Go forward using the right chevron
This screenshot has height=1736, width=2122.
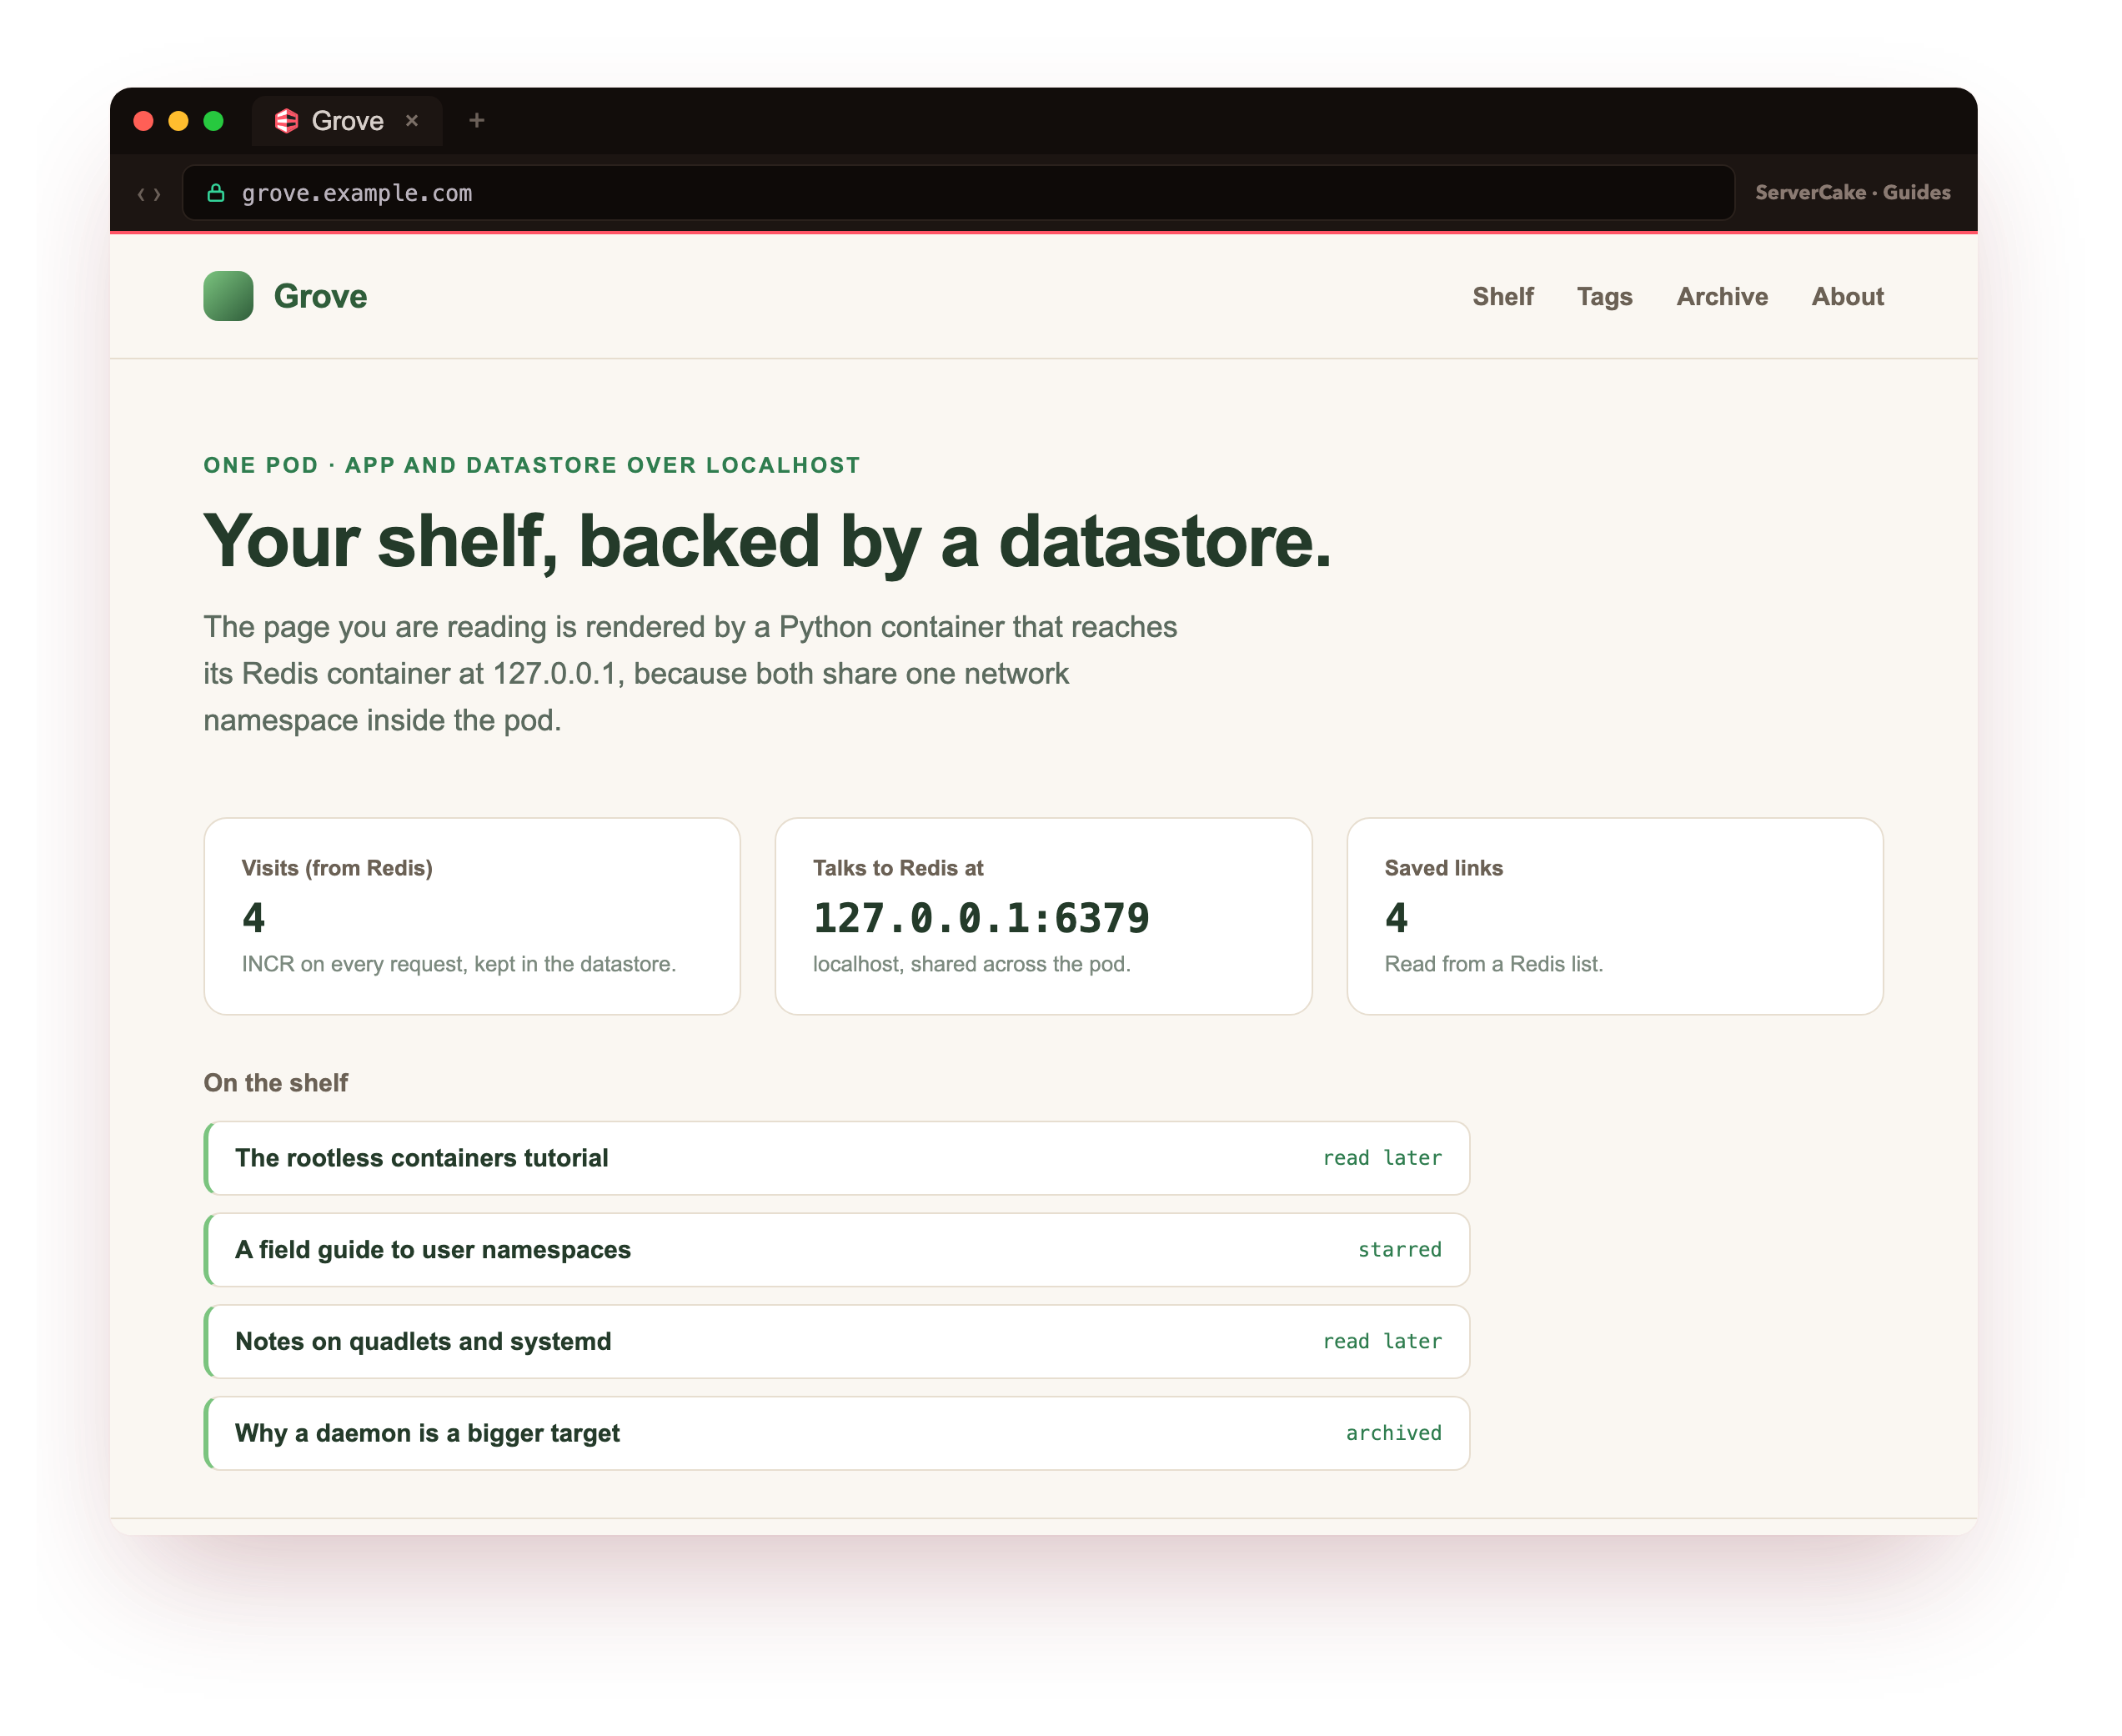click(157, 194)
